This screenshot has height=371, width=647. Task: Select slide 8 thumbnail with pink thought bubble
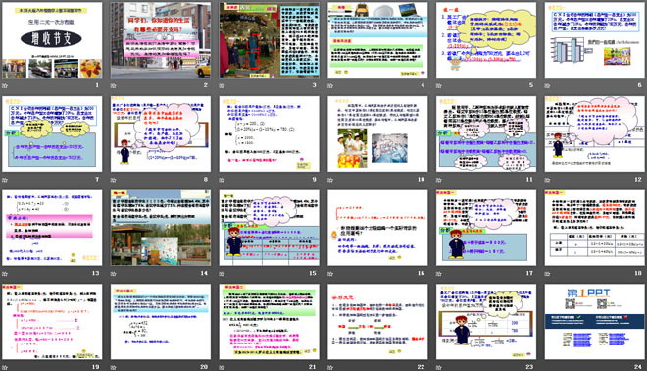click(161, 133)
